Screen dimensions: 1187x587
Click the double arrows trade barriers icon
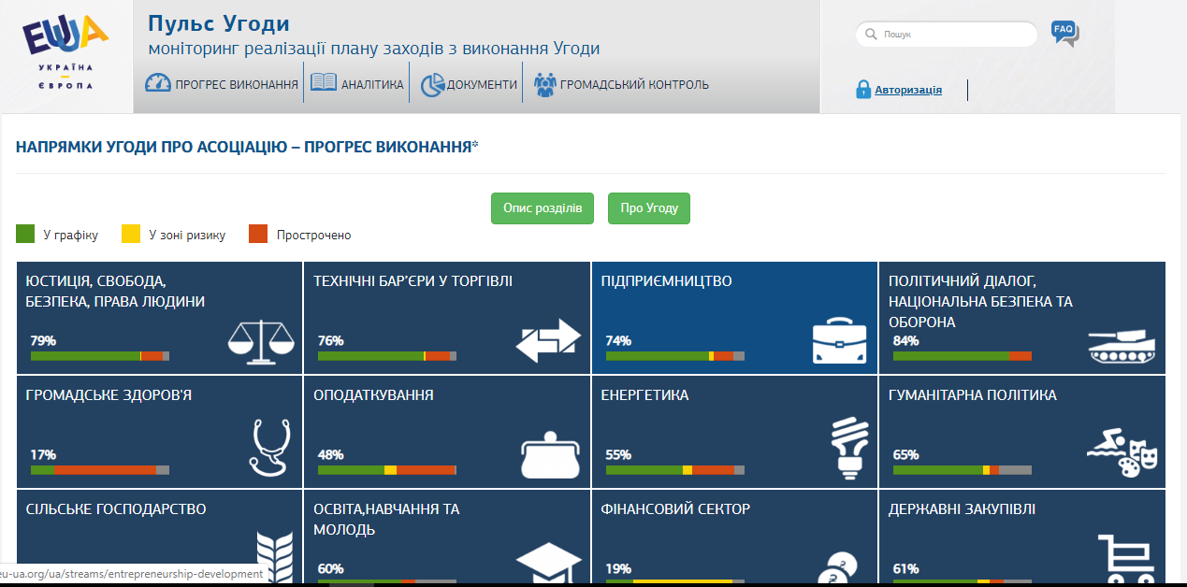click(x=548, y=341)
